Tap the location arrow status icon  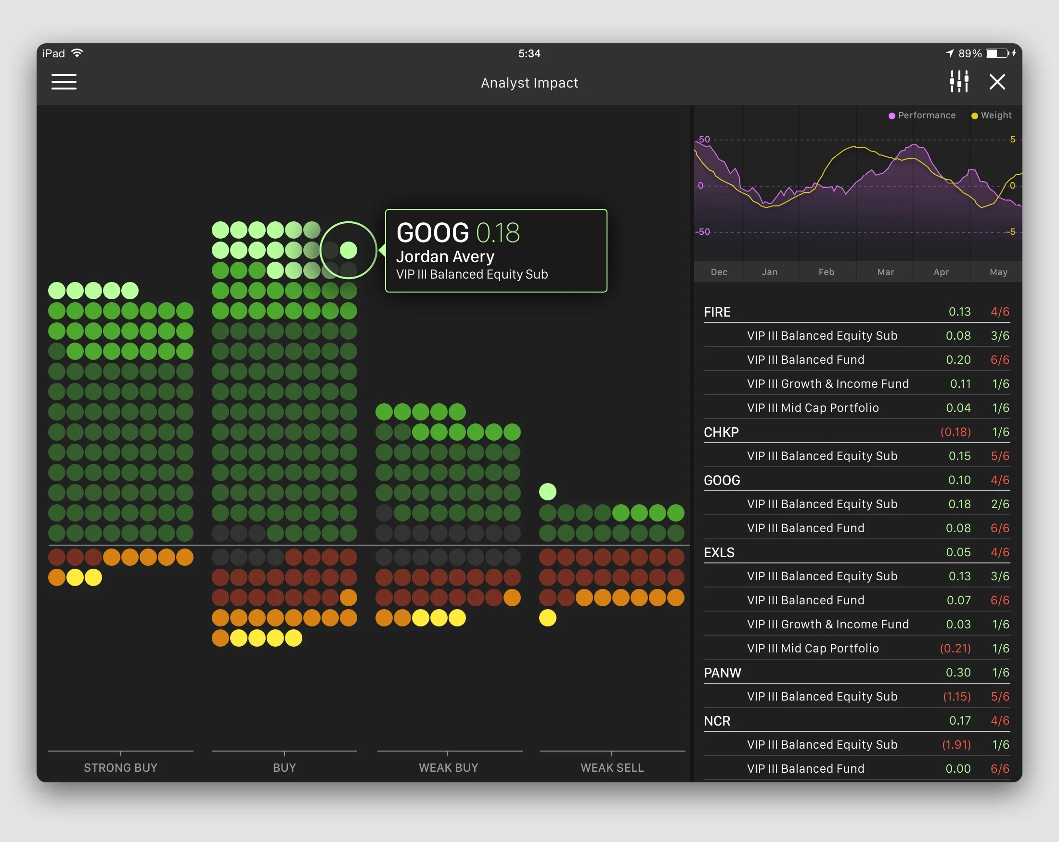949,53
